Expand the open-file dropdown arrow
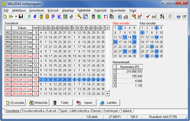The image size is (190, 121). tap(16, 16)
